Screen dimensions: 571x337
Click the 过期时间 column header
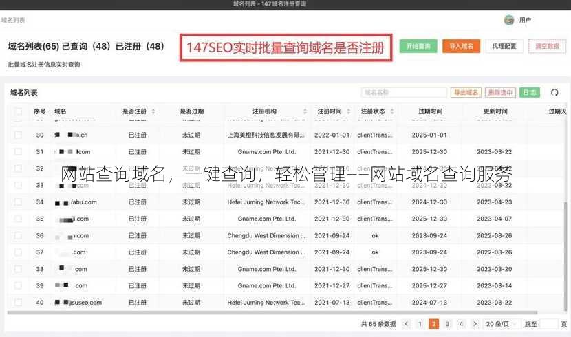pos(430,111)
